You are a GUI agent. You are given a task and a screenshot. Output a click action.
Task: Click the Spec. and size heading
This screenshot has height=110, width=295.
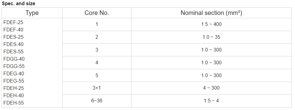[x=18, y=4]
